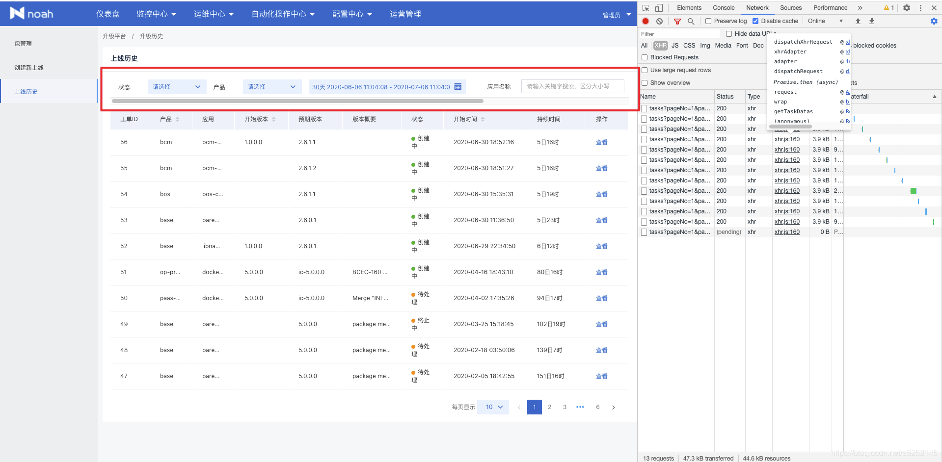Screen dimensions: 942x462
Task: Show more DevTools tabs chevron
Action: pyautogui.click(x=860, y=8)
